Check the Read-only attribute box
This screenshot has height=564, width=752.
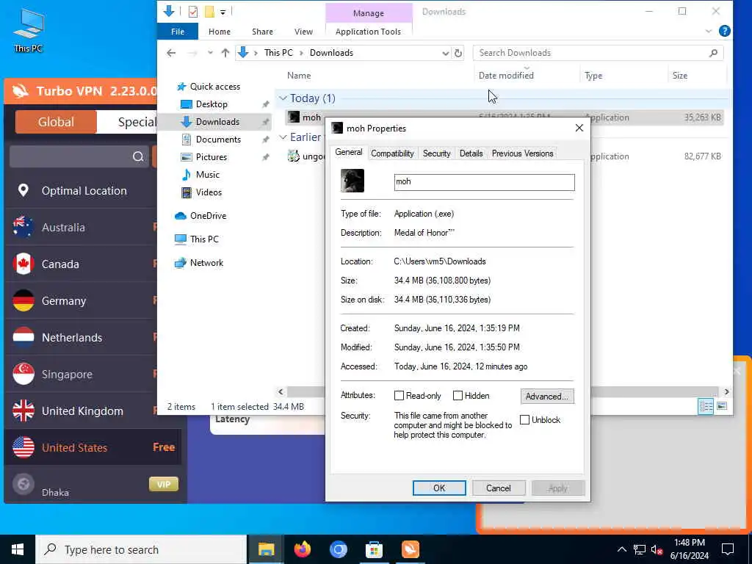click(x=399, y=396)
